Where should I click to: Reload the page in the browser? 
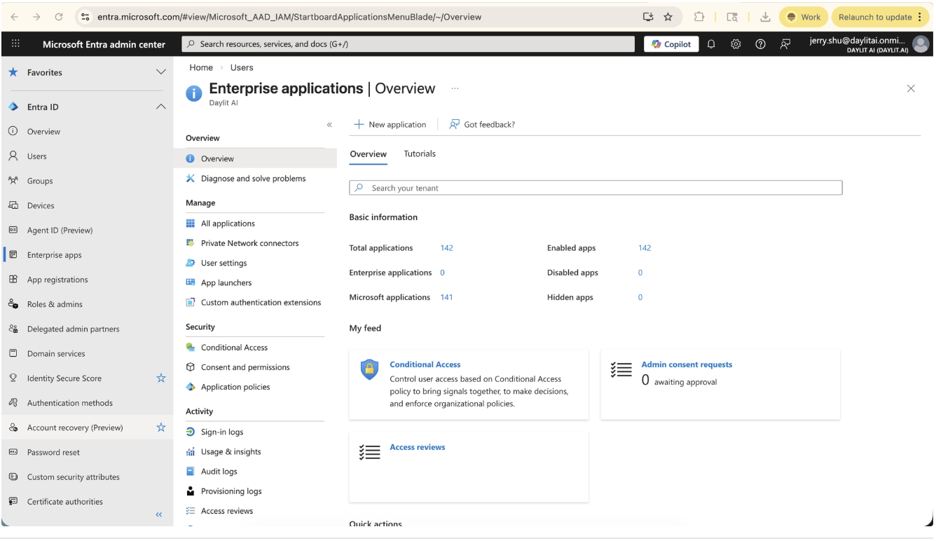point(58,17)
